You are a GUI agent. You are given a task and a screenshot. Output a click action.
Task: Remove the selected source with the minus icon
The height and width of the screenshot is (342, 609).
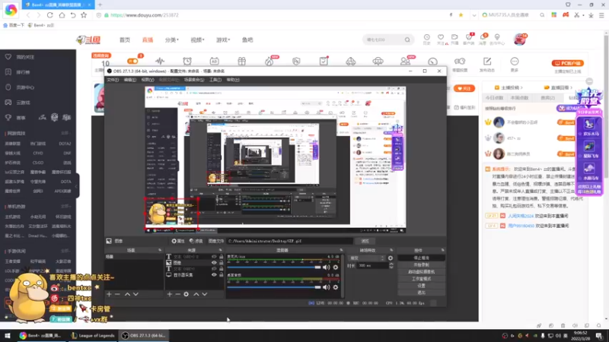(x=177, y=294)
